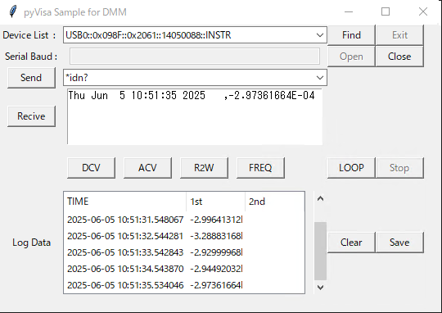Send the command with Send button

coord(31,78)
